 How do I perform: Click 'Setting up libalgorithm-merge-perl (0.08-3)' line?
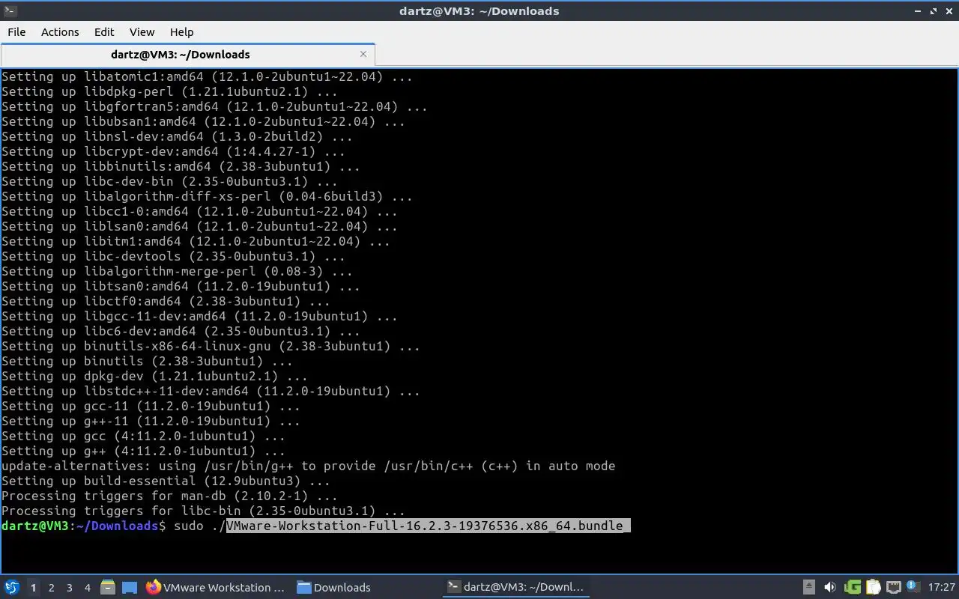(x=177, y=271)
